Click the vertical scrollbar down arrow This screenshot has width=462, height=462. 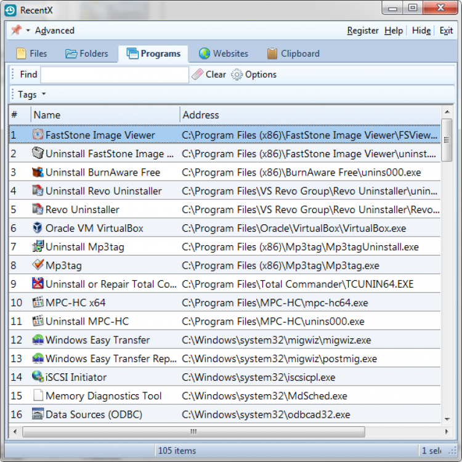click(x=447, y=419)
